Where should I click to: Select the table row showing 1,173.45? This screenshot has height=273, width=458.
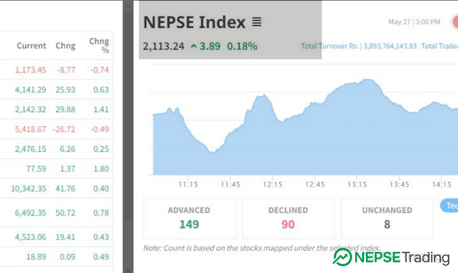56,70
